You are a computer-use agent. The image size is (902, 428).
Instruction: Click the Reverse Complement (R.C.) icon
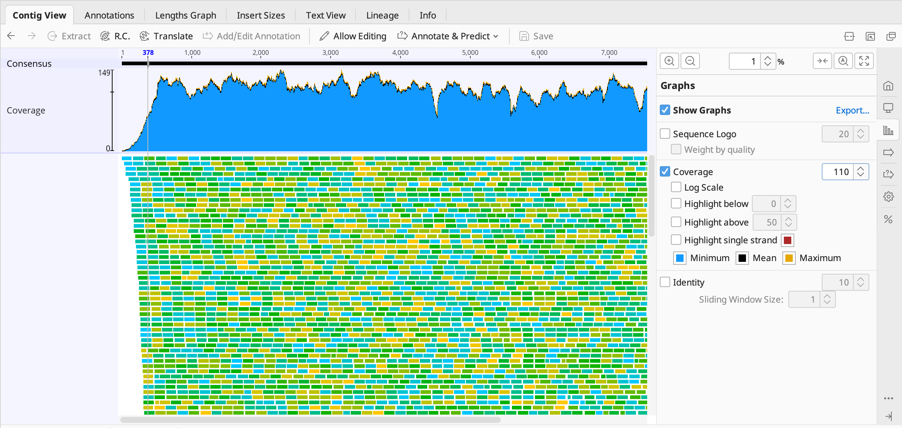[106, 36]
